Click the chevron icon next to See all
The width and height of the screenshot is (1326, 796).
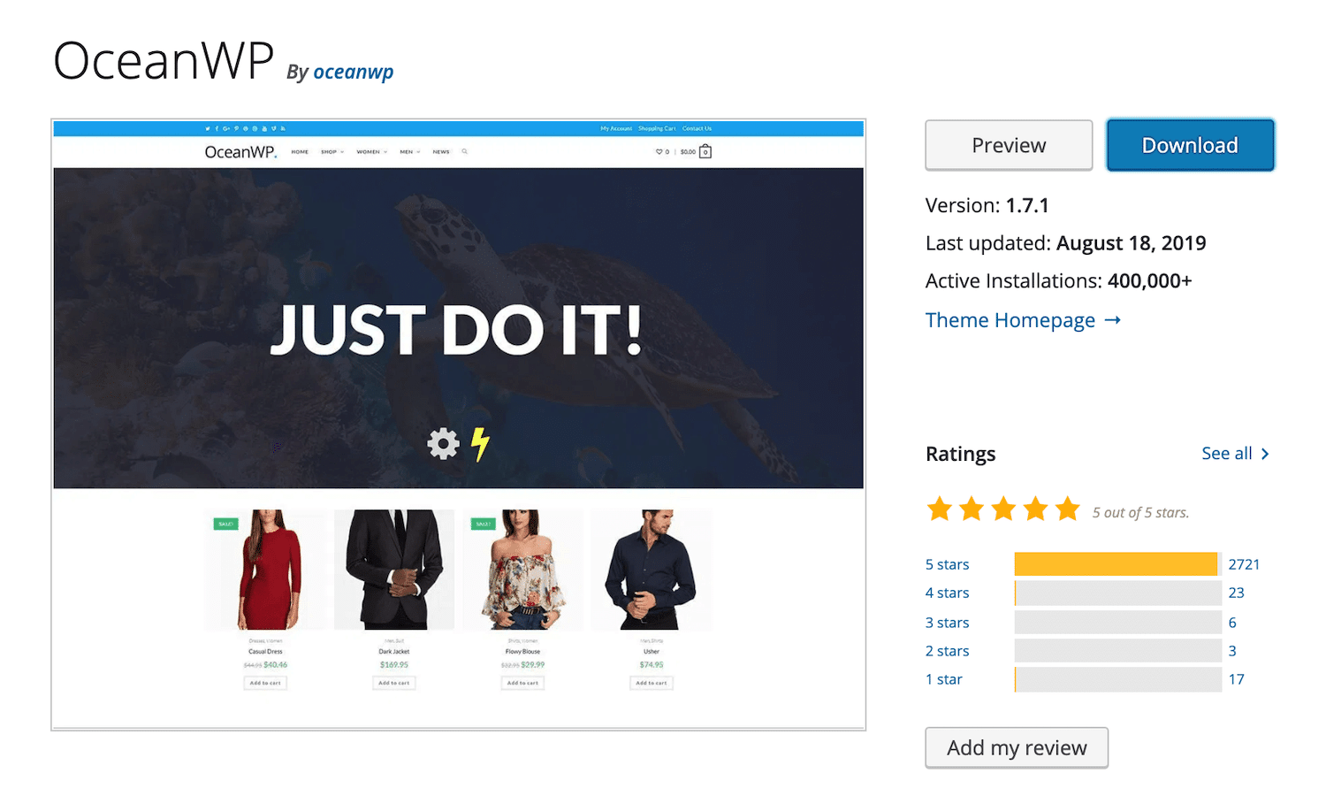point(1265,454)
